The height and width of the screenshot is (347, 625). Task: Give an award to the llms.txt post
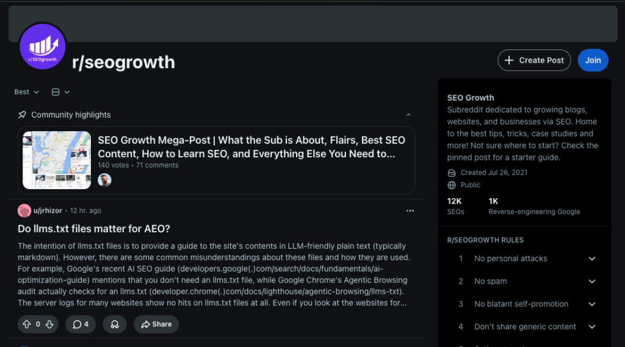click(115, 324)
